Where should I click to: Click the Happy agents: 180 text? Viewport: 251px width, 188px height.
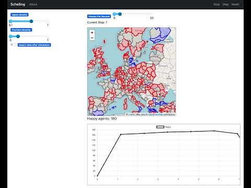pos(102,119)
